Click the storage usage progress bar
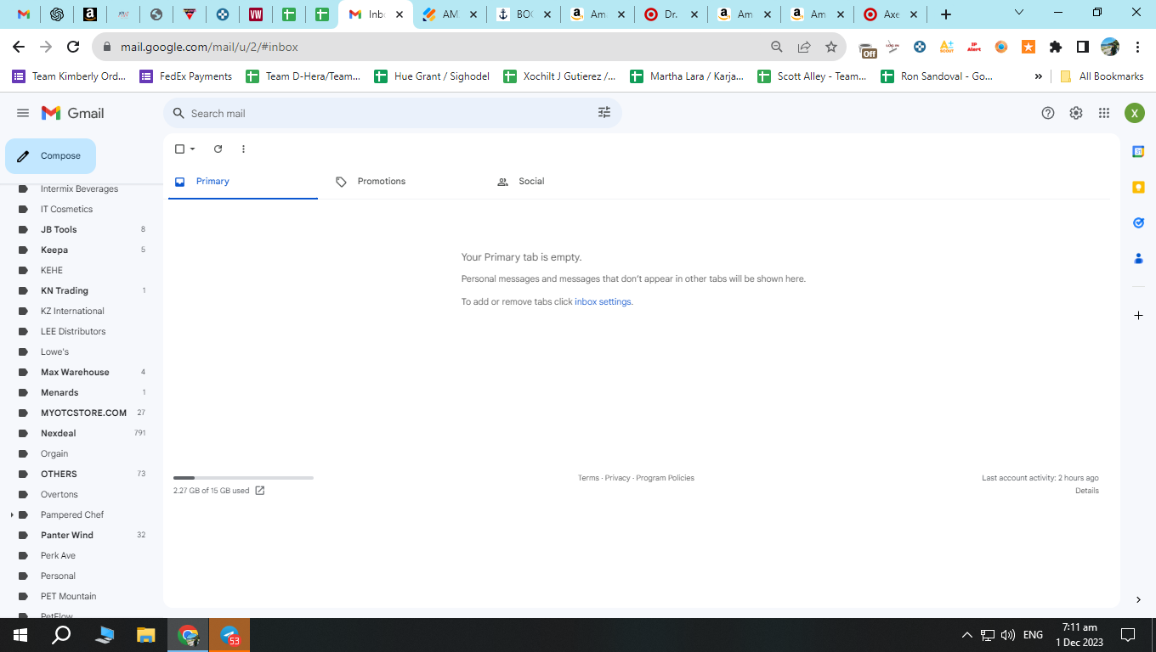This screenshot has width=1156, height=652. point(243,478)
